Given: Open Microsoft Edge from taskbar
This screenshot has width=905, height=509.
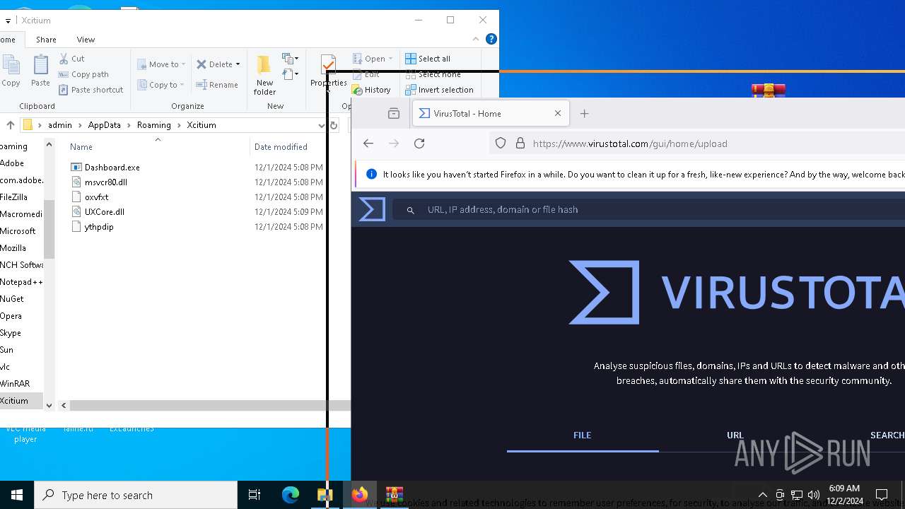Looking at the screenshot, I should tap(291, 495).
